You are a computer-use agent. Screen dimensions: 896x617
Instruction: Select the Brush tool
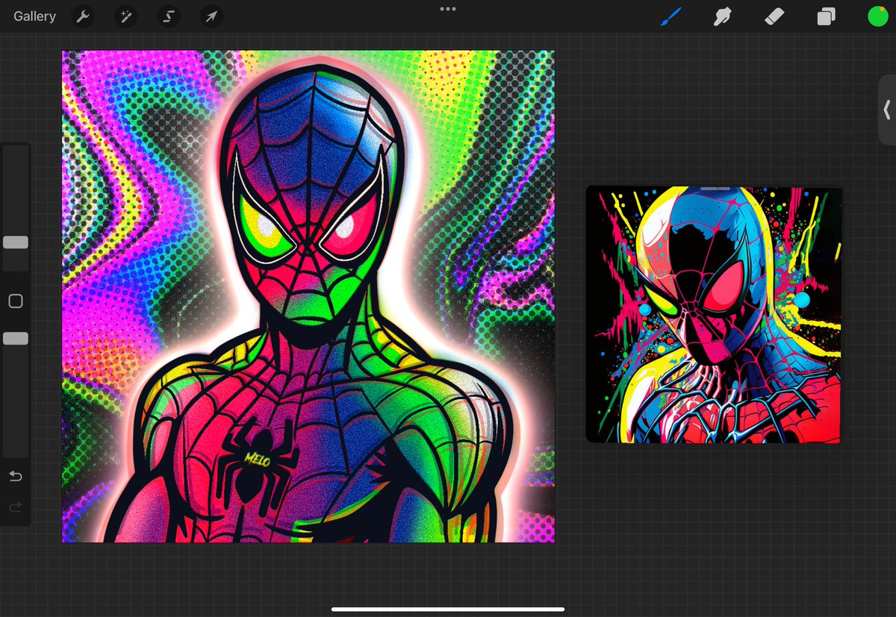click(x=671, y=16)
